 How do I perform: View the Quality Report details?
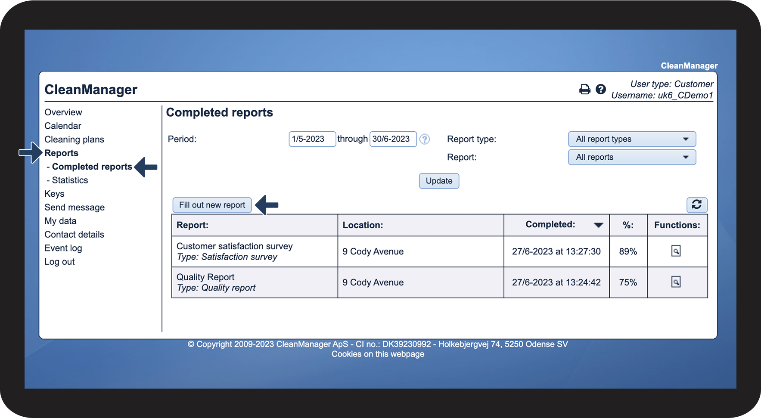click(676, 282)
